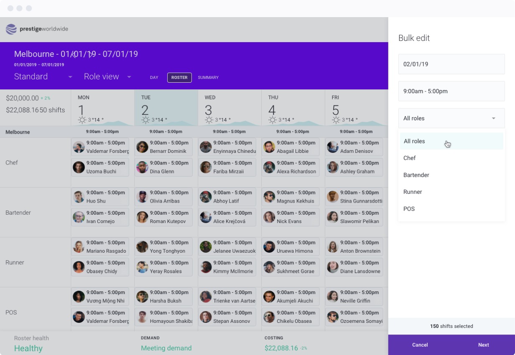Click the 02/01/19 date field
Image resolution: width=515 pixels, height=355 pixels.
pyautogui.click(x=451, y=64)
